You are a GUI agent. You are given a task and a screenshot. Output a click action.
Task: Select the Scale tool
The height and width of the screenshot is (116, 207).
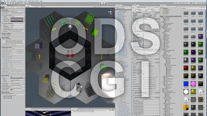coord(11,3)
